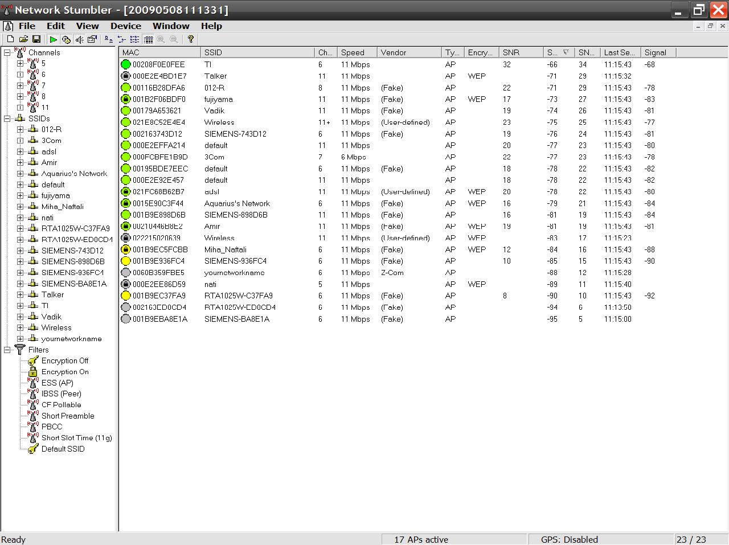Expand the 012-R SSID node

click(21, 129)
